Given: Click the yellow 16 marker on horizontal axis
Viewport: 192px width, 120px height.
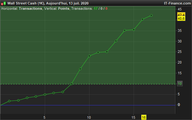Looking at the screenshot, I should pyautogui.click(x=144, y=117).
